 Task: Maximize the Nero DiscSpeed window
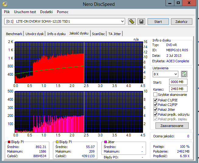click(178, 3)
